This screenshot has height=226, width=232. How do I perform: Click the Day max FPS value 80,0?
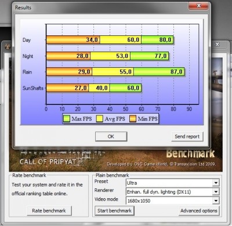click(x=165, y=40)
